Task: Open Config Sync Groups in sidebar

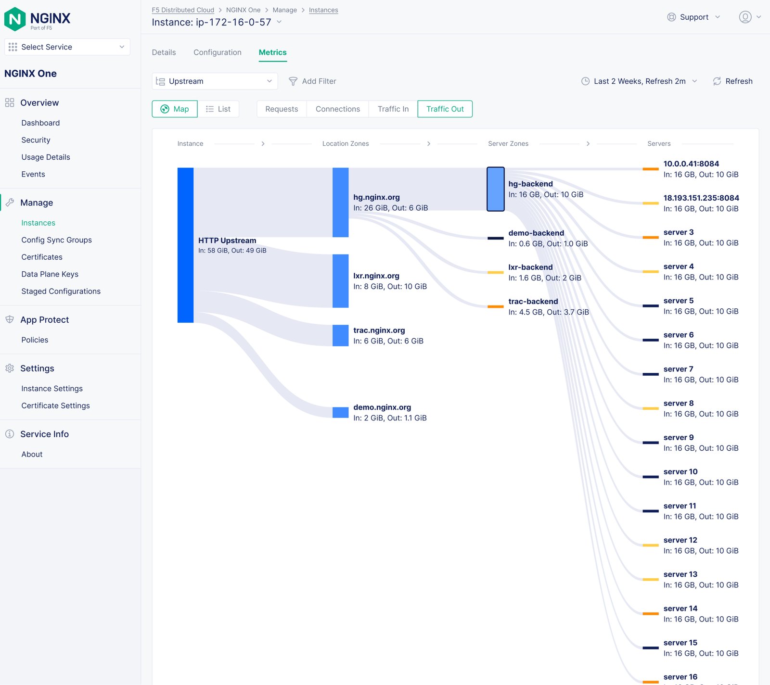Action: 56,240
